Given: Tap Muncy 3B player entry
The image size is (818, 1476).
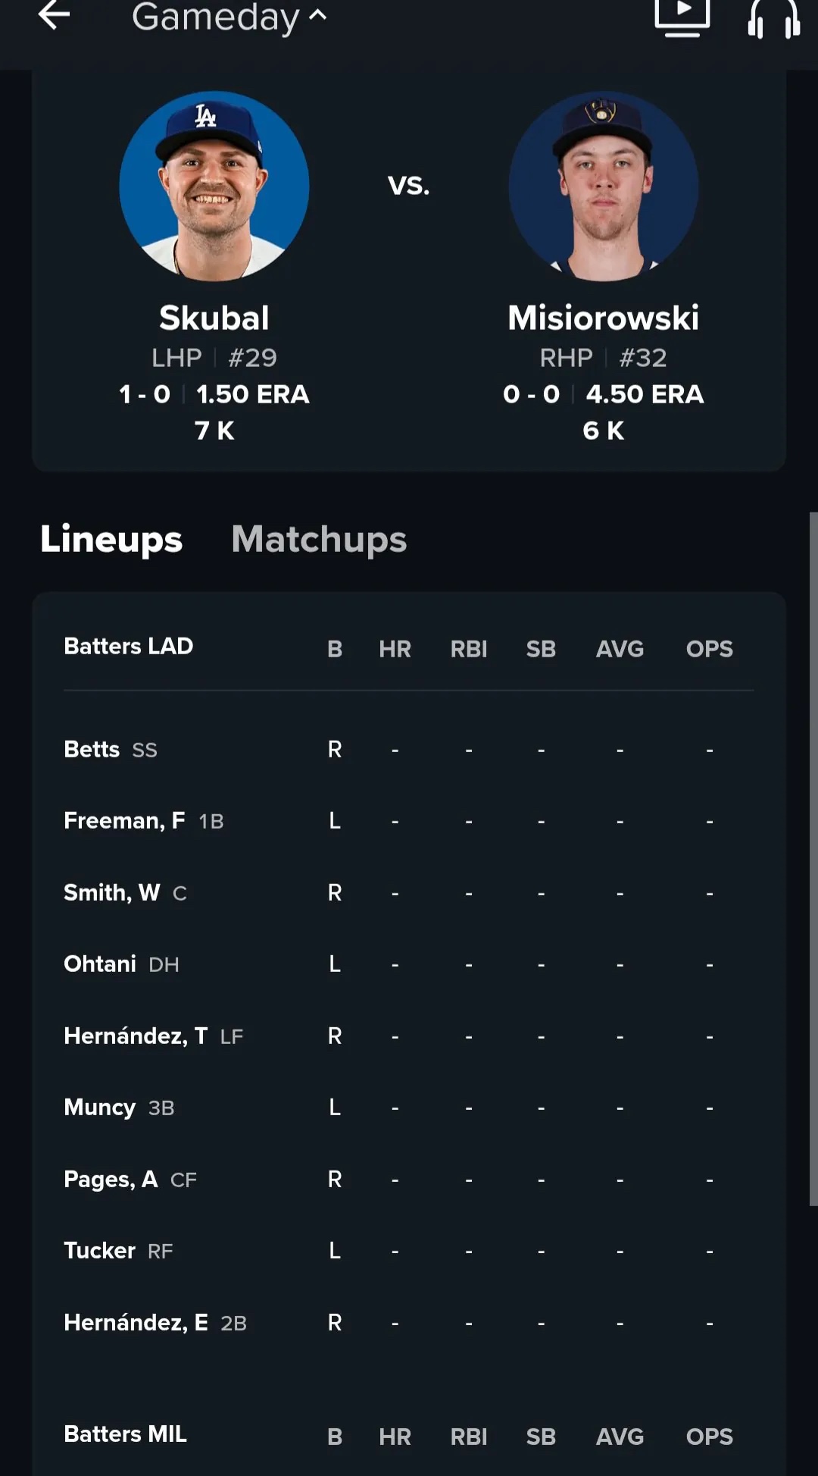Looking at the screenshot, I should coord(409,1108).
